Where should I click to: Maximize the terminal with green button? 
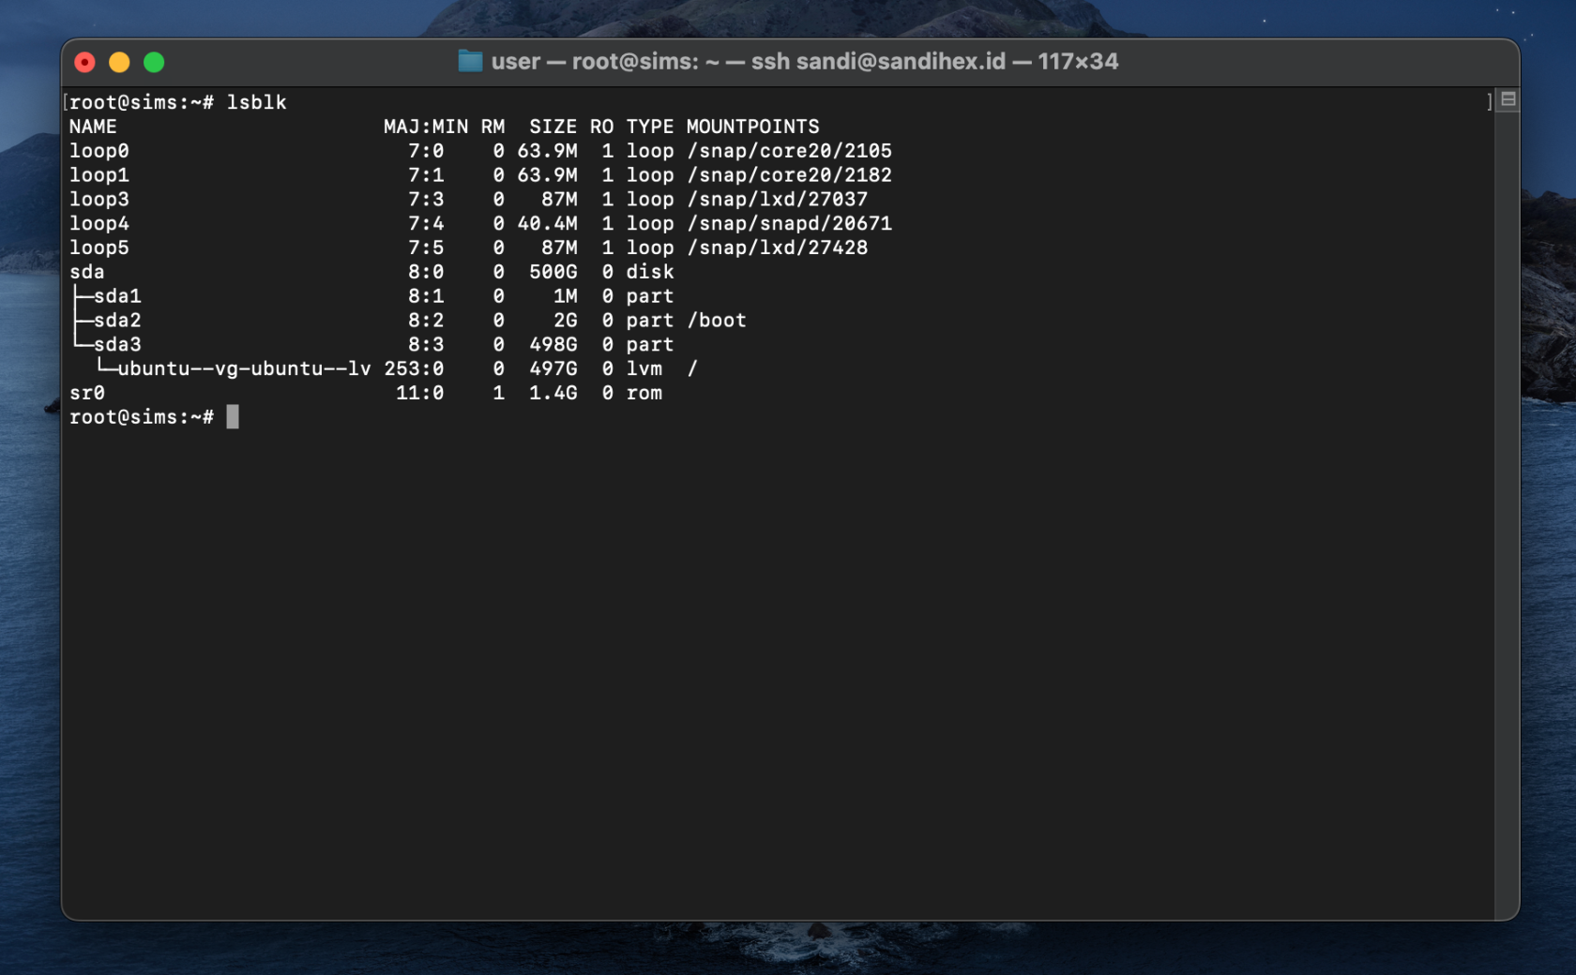click(x=154, y=62)
